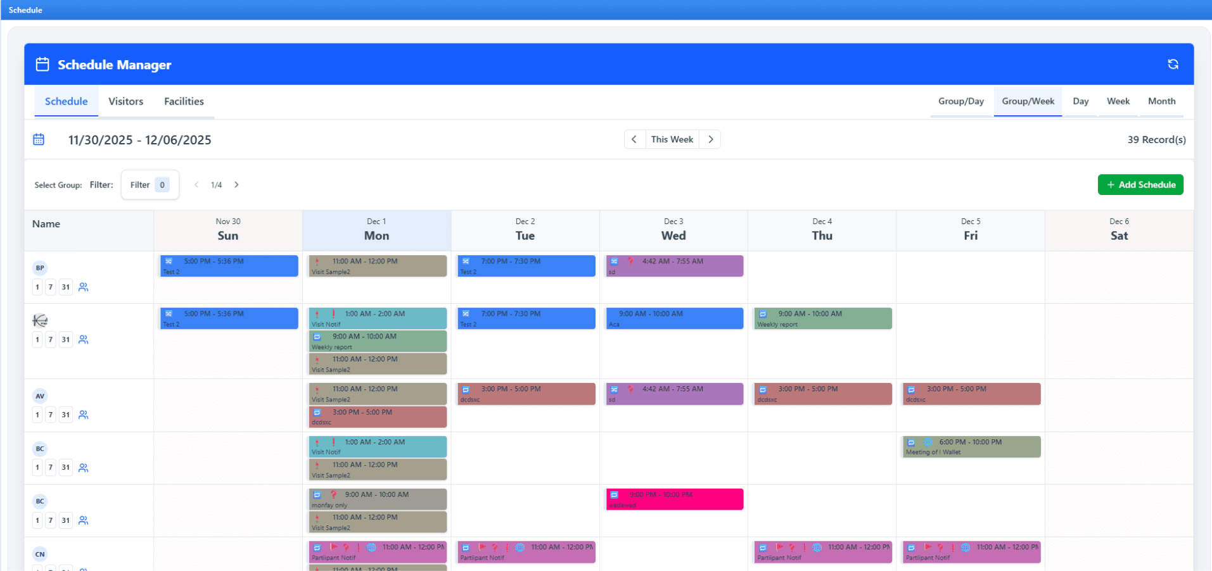Open the pink 9:00 PM Wednesday event

coord(674,499)
